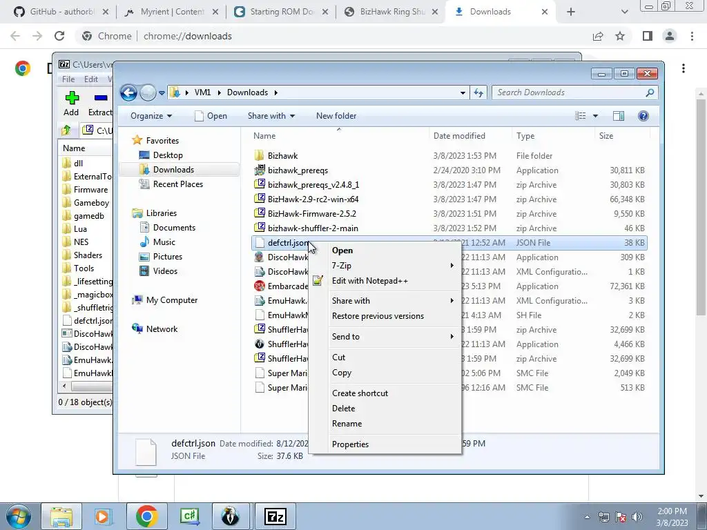Choose Restore previous versions
This screenshot has height=530, width=707.
[x=378, y=316]
